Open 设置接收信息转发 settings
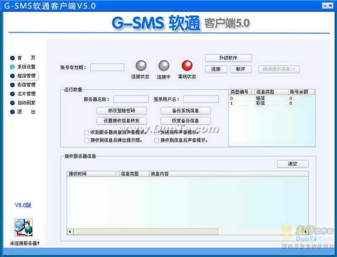Image resolution: width=337 pixels, height=257 pixels. tap(121, 121)
